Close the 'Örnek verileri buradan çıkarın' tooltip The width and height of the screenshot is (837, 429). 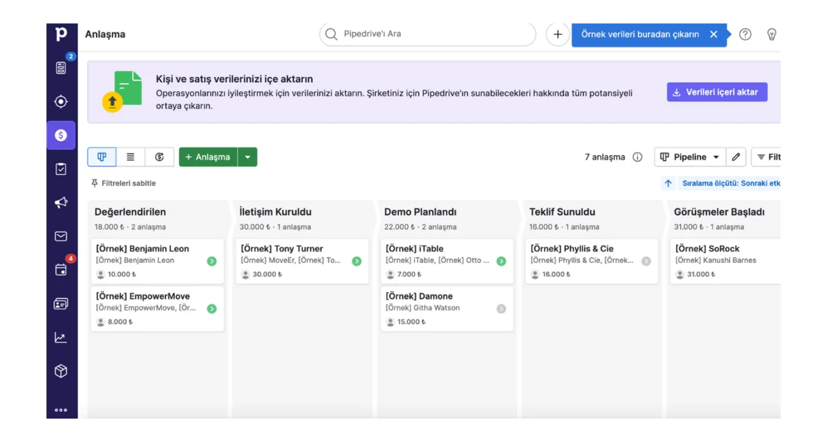(714, 34)
